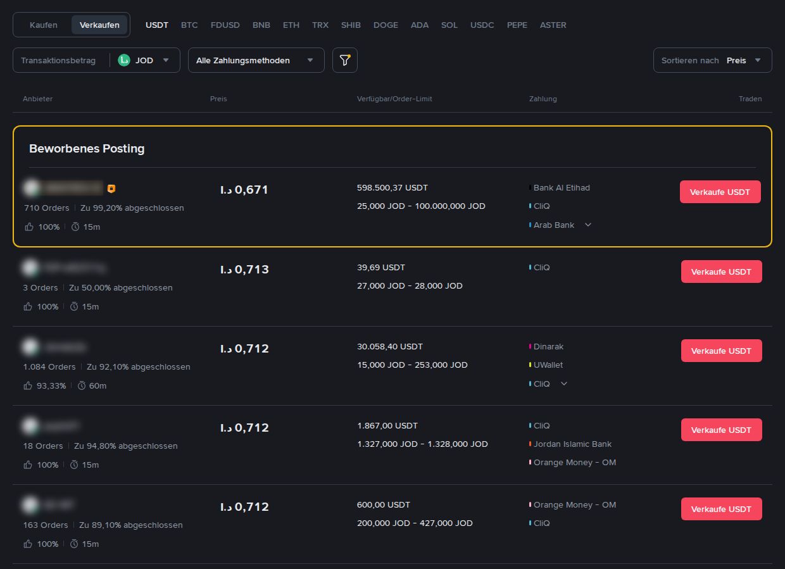785x569 pixels.
Task: Click thumbs-up icon in promoted posting row
Action: [28, 227]
